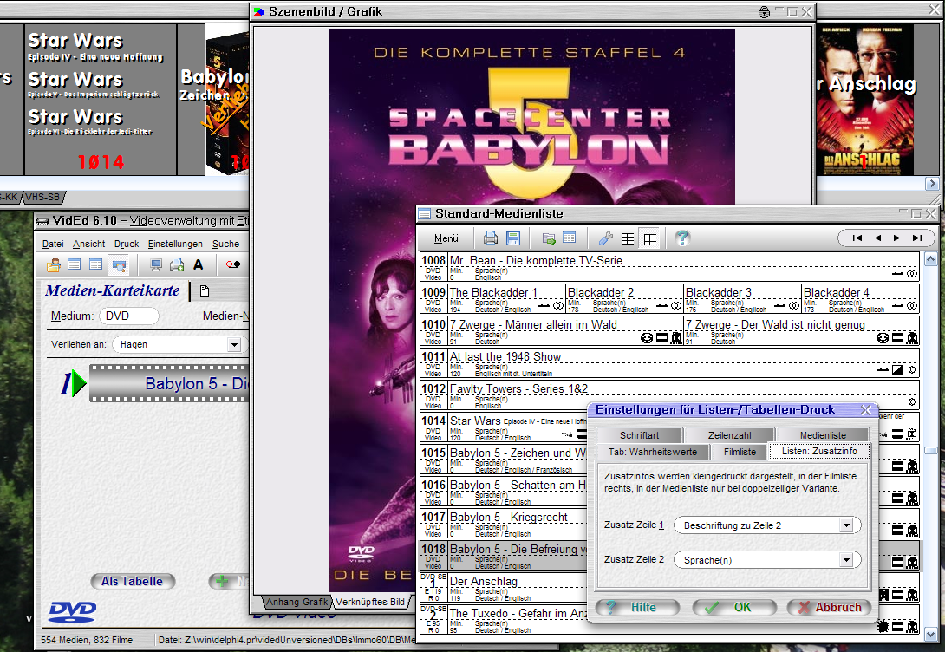945x652 pixels.
Task: Click the Hilfe button in the settings dialog
Action: [x=637, y=608]
